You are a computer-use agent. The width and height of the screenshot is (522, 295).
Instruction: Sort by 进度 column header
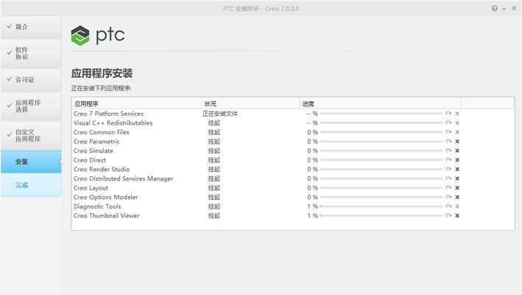(380, 104)
